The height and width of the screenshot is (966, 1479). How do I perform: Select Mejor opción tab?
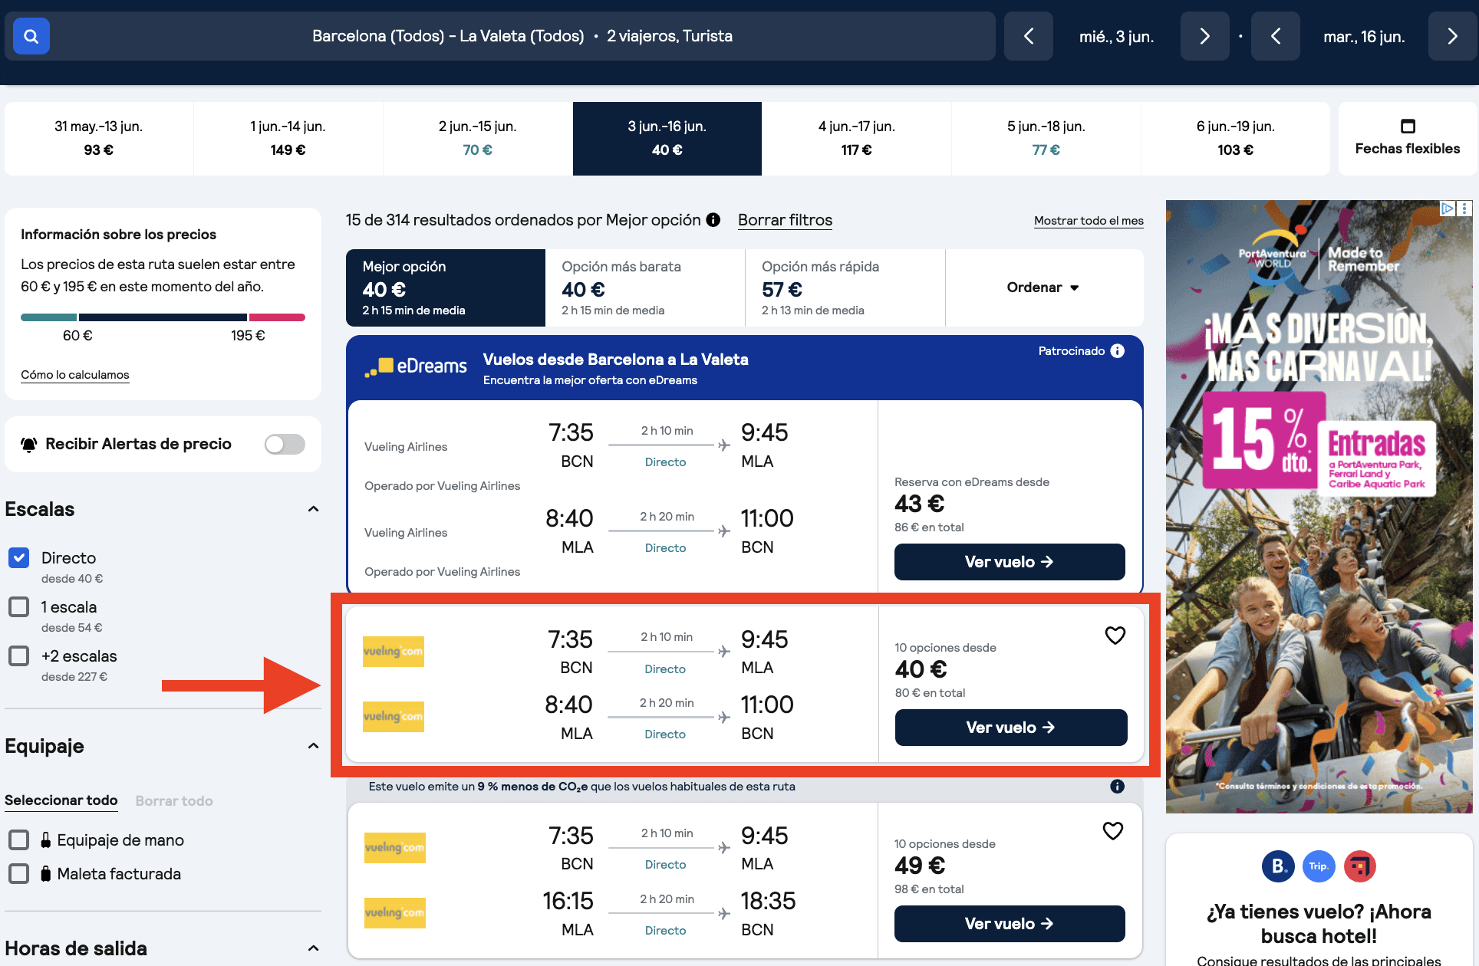[x=446, y=287]
